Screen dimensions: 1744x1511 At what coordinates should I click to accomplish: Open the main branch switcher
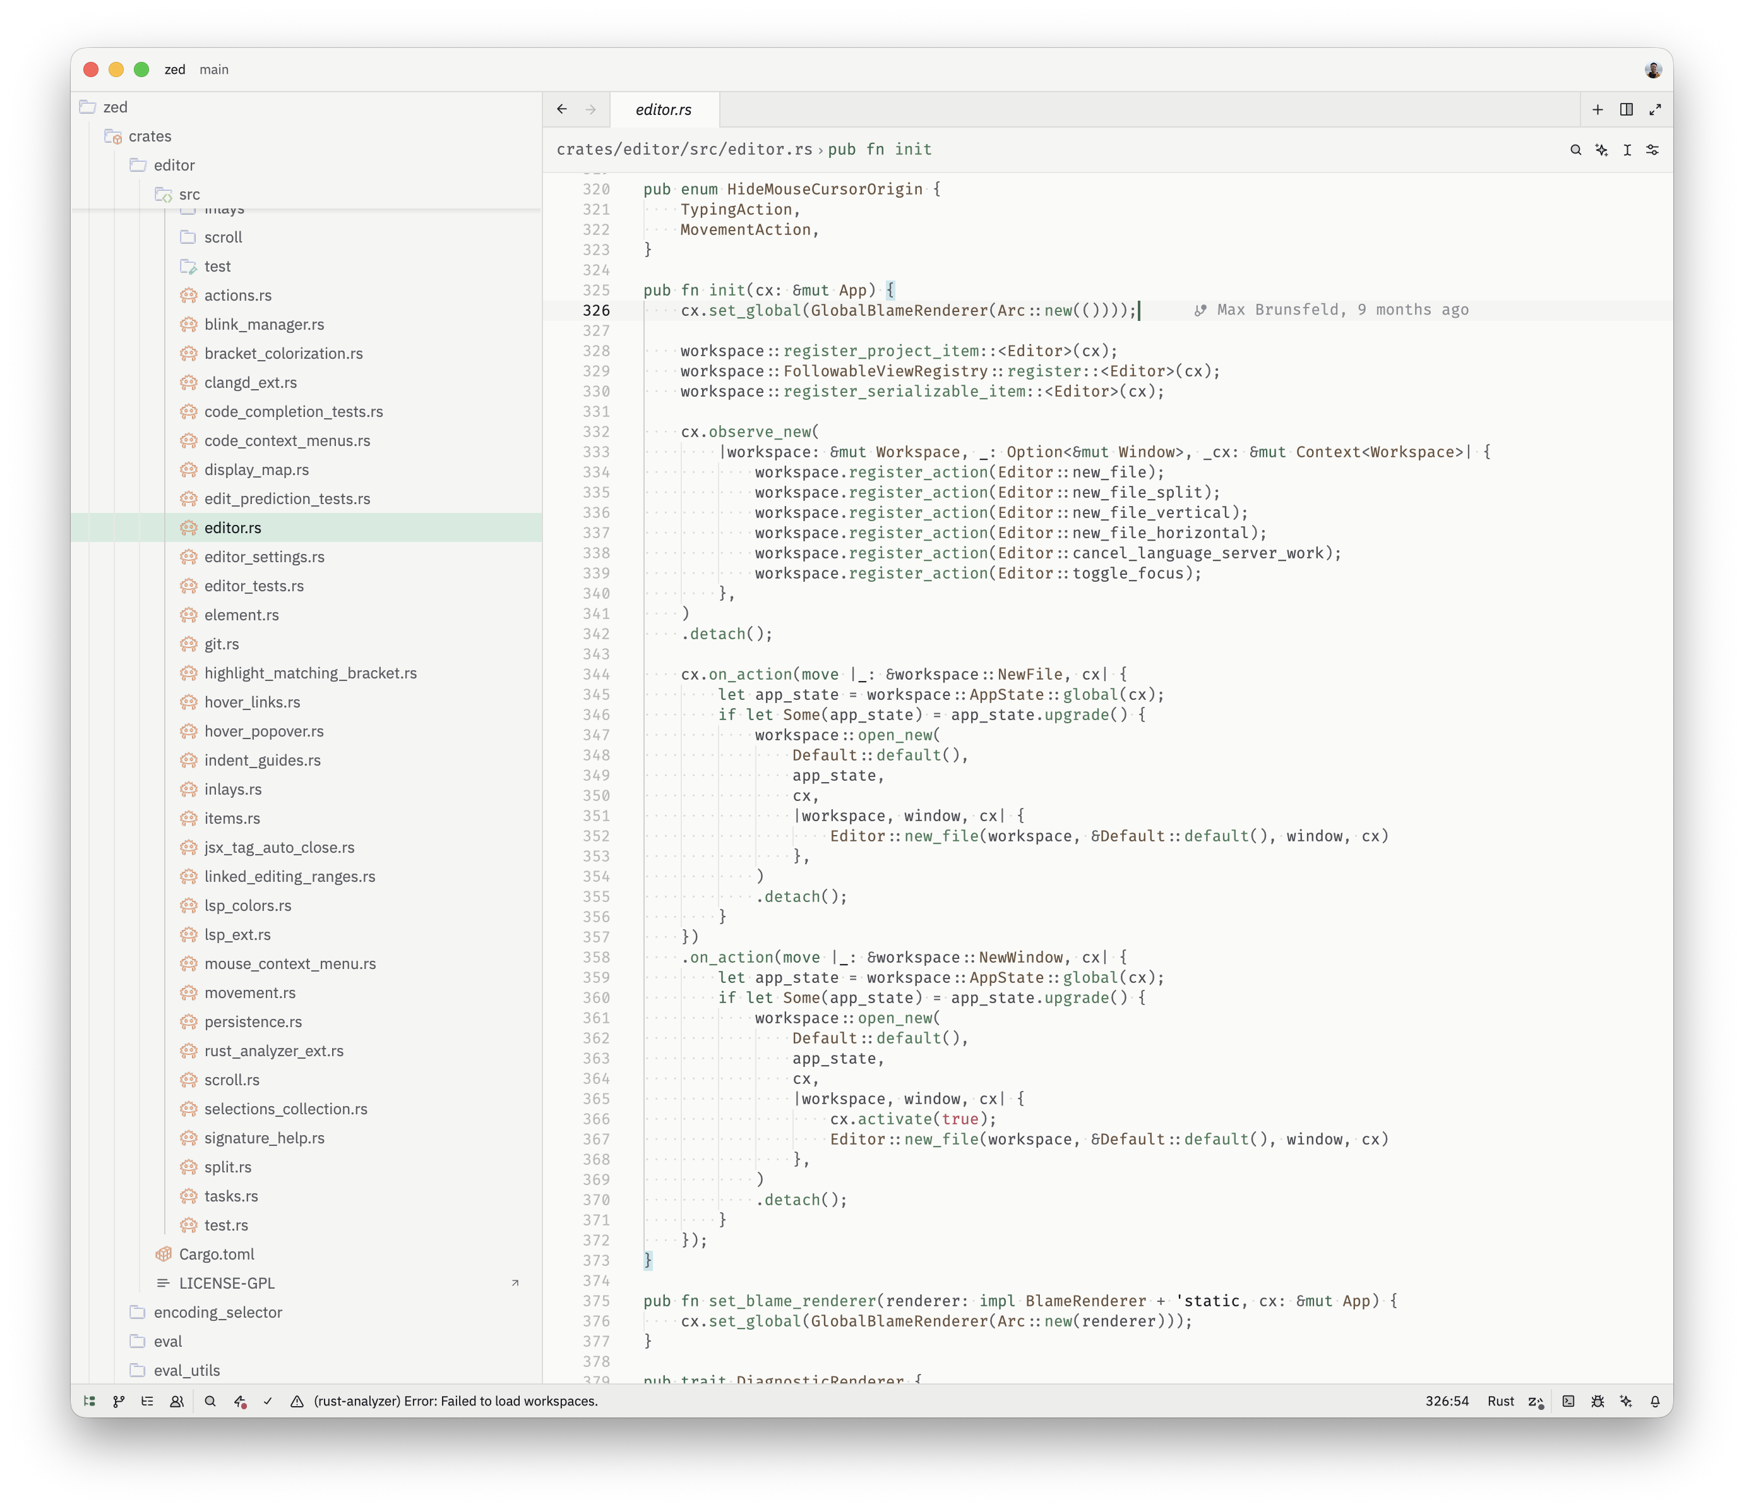(x=214, y=70)
